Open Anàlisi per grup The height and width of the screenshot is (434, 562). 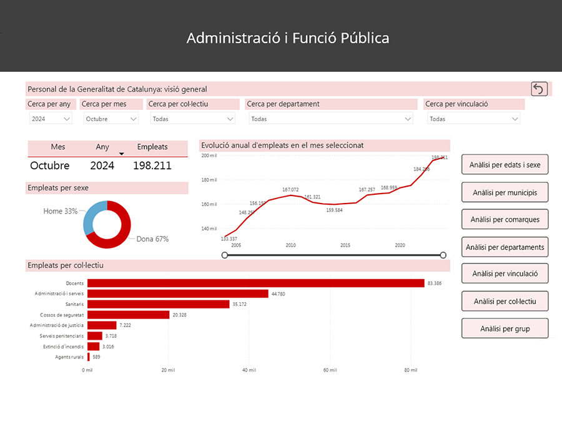click(505, 328)
